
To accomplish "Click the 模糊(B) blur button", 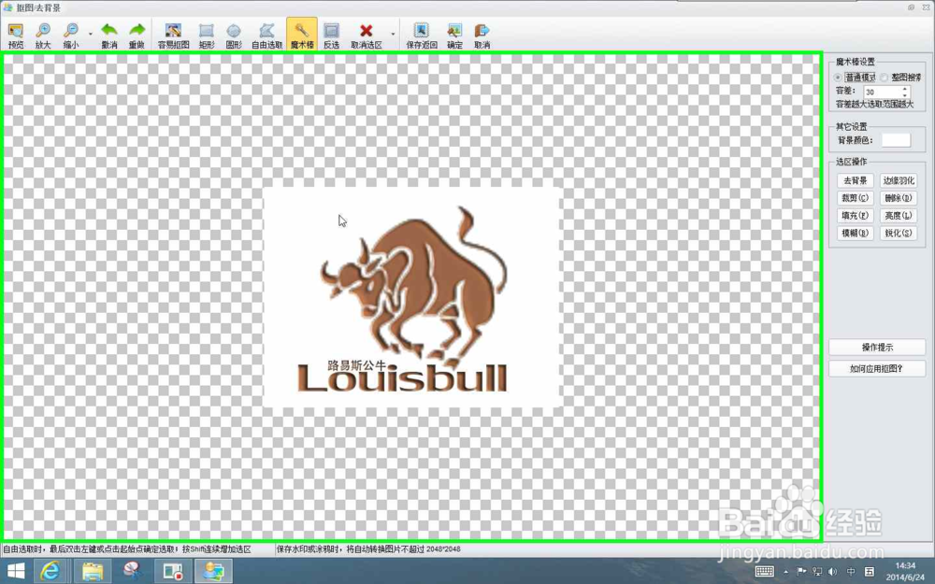I will [856, 233].
